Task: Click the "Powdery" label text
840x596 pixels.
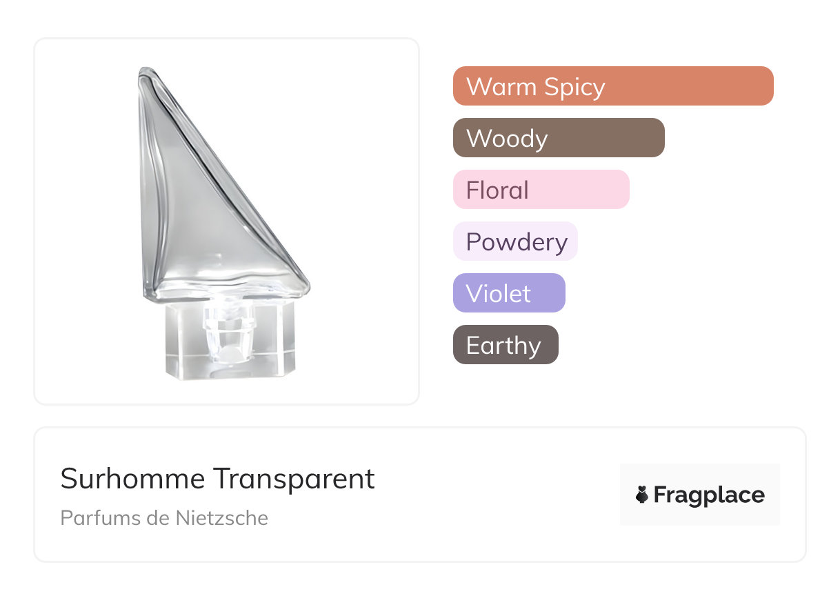Action: [x=516, y=242]
